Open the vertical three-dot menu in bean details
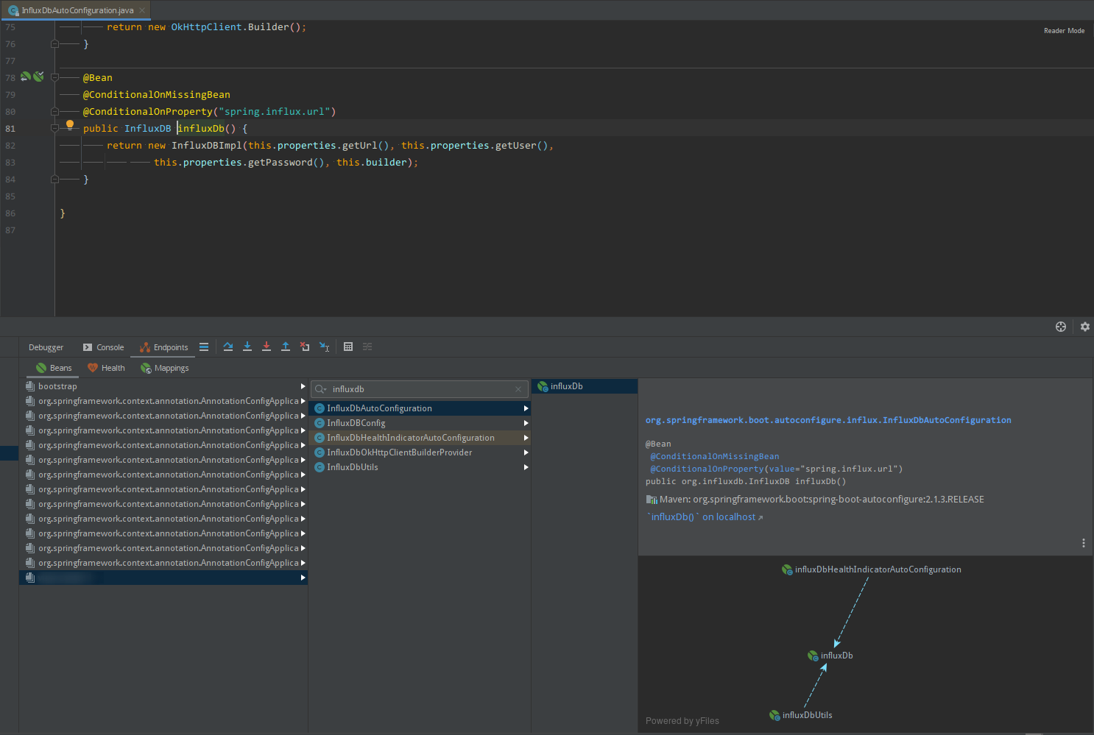Screen dimensions: 1094x735 pyautogui.click(x=1083, y=543)
